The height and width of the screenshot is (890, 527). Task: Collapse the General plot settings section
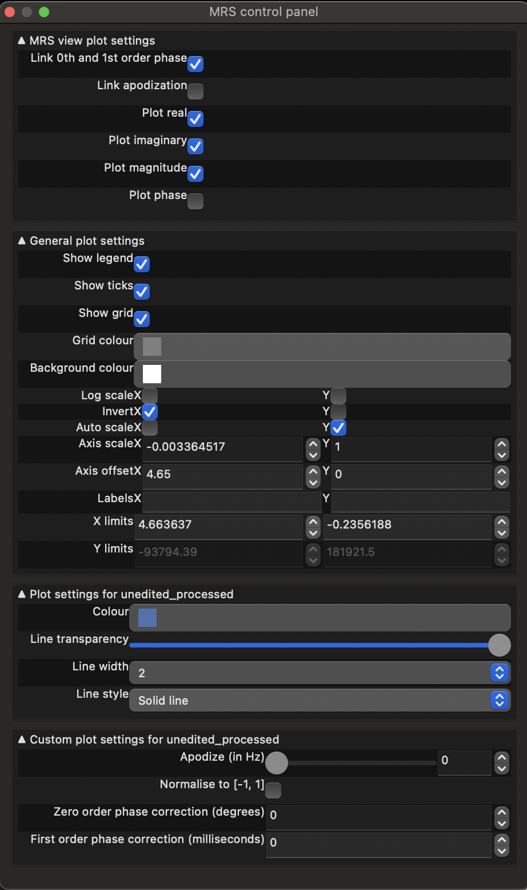pos(22,241)
